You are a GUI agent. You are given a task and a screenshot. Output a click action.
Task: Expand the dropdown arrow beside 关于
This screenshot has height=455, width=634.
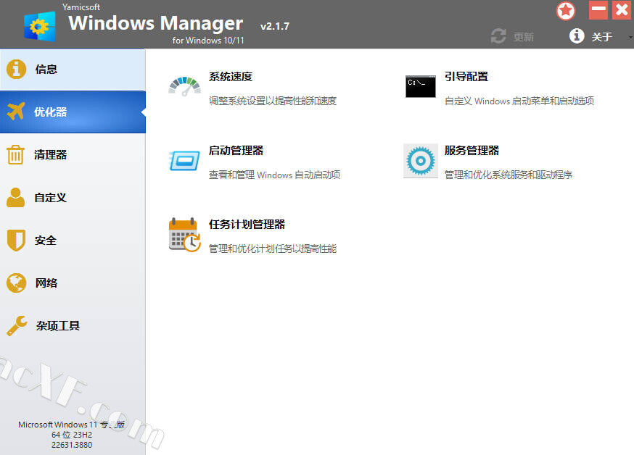click(x=630, y=37)
